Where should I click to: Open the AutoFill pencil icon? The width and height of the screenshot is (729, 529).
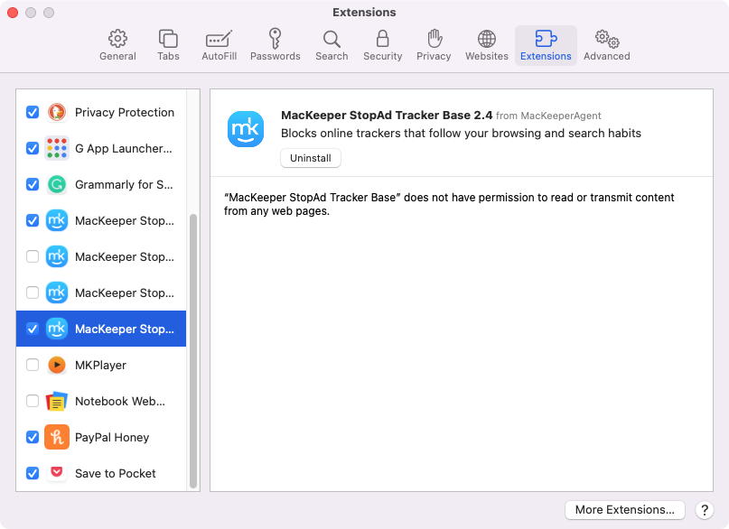[219, 39]
